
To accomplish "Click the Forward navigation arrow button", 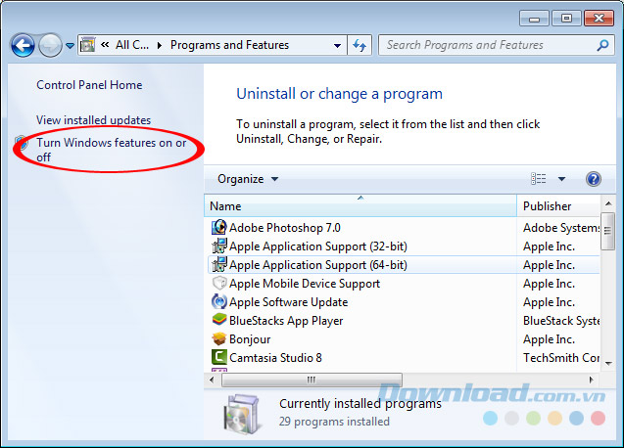I will (x=50, y=45).
